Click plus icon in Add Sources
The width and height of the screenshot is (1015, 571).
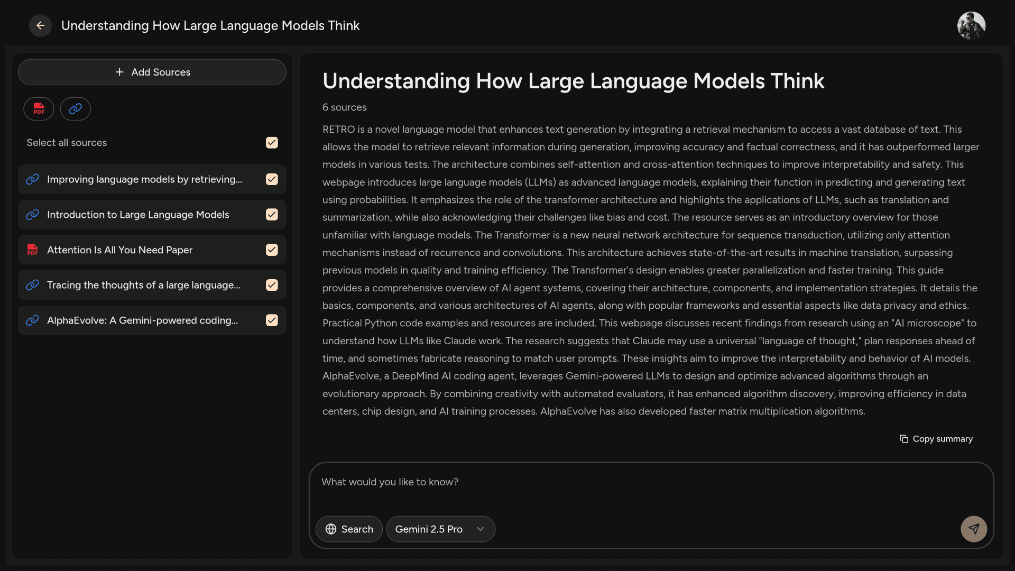coord(119,72)
